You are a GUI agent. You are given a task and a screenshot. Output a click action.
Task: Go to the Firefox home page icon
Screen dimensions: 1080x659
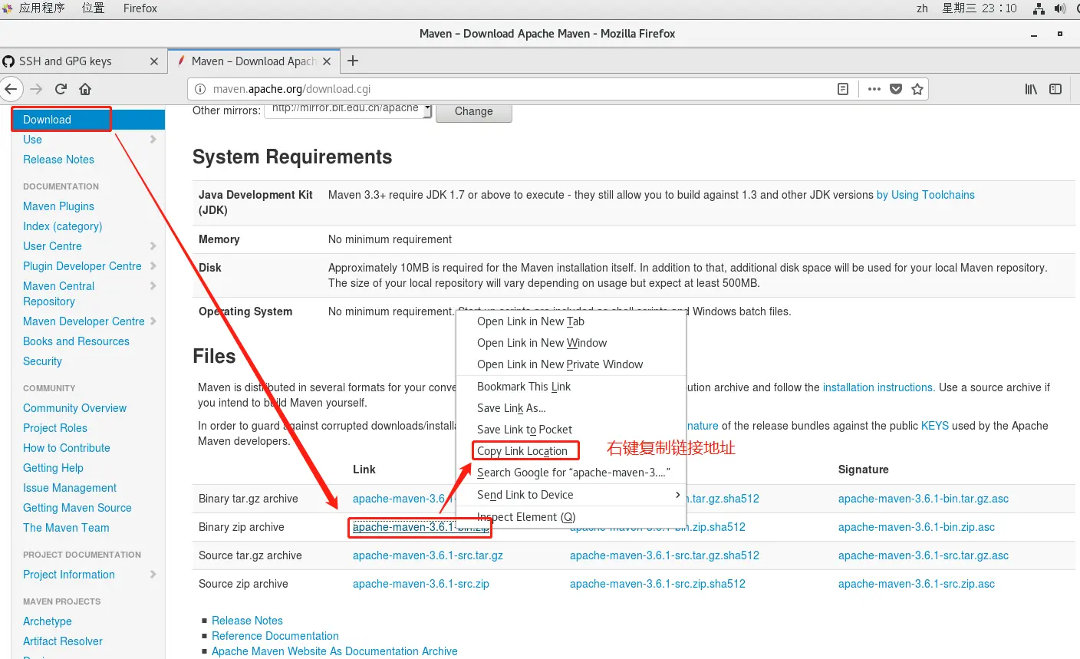pos(85,89)
